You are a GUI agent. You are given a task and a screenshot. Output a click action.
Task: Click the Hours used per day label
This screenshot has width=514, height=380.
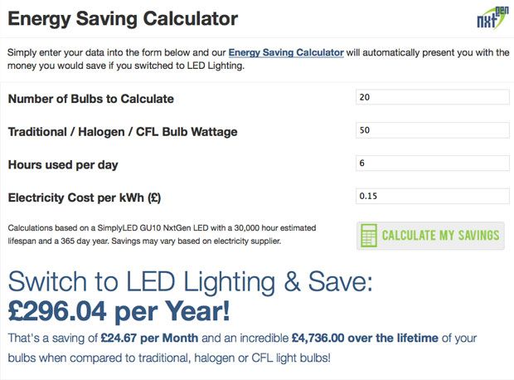pyautogui.click(x=63, y=165)
